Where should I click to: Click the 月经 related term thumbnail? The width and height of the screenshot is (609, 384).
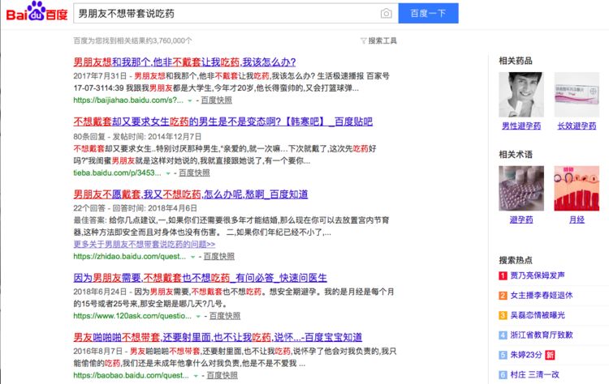[577, 188]
